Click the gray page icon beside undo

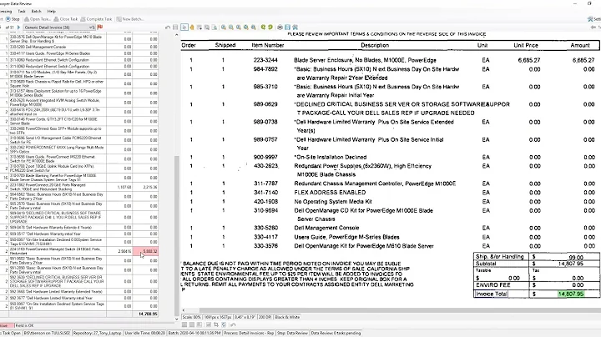pyautogui.click(x=175, y=28)
